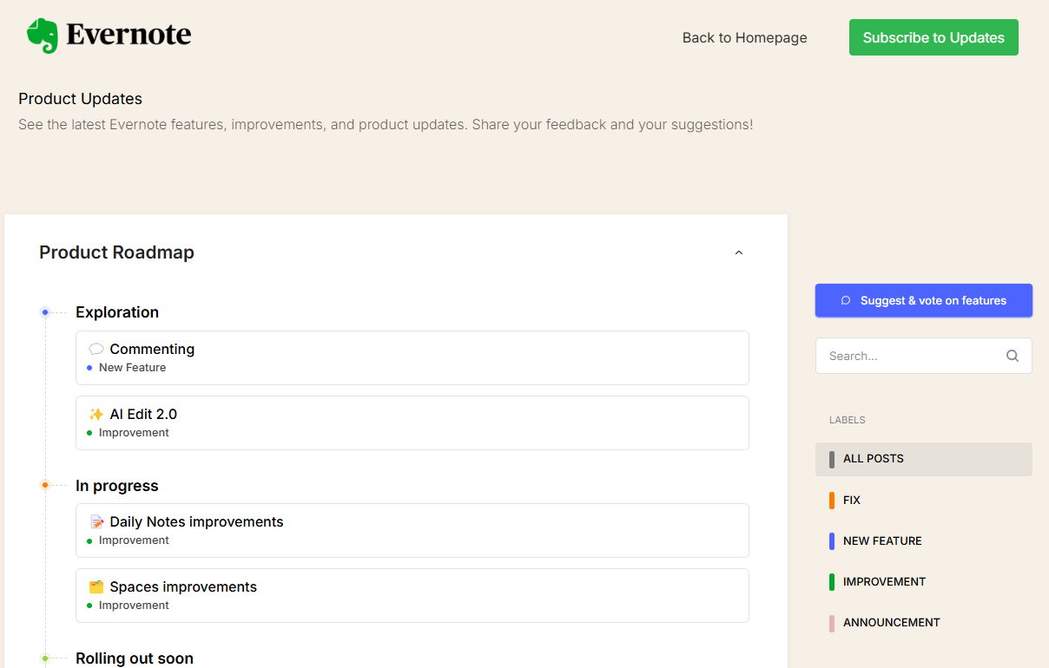The height and width of the screenshot is (668, 1049).
Task: Filter posts by ANNOUNCEMENT label
Action: tap(924, 622)
